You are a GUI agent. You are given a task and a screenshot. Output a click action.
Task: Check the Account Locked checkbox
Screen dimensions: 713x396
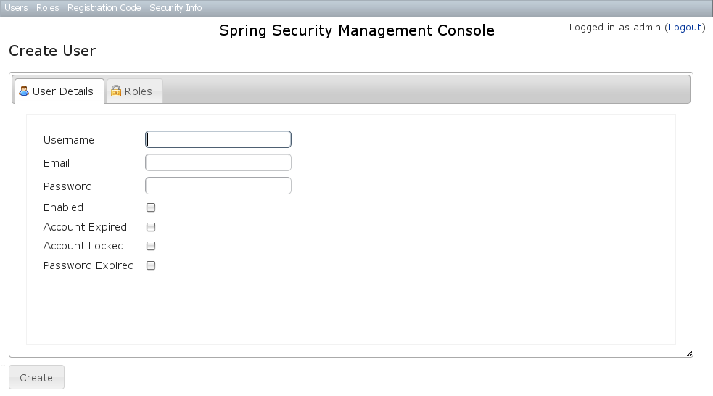tap(151, 246)
